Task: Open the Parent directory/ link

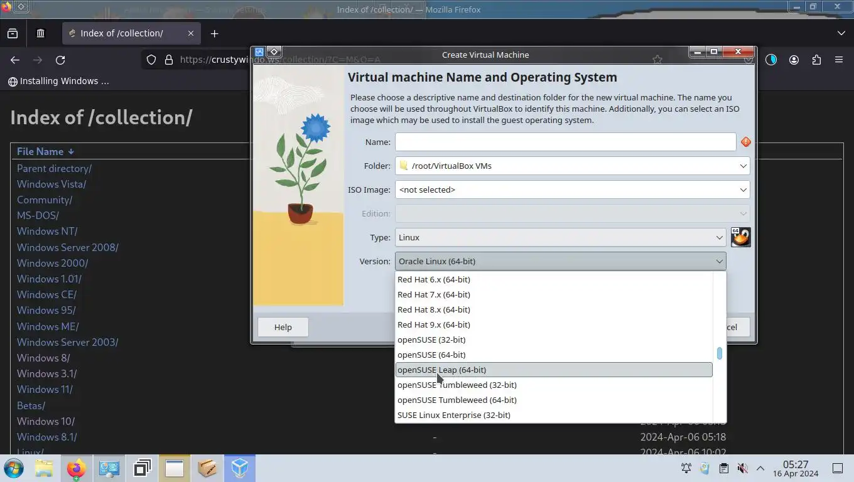Action: point(54,168)
